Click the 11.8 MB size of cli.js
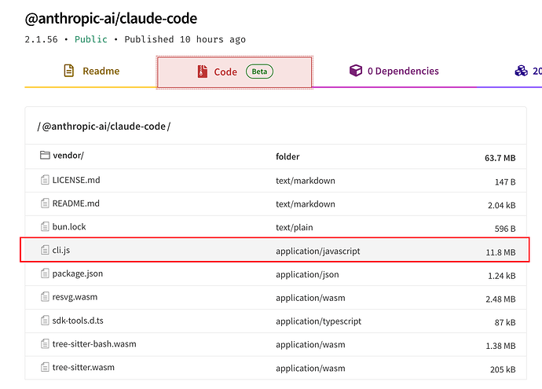The width and height of the screenshot is (542, 389). click(x=500, y=252)
